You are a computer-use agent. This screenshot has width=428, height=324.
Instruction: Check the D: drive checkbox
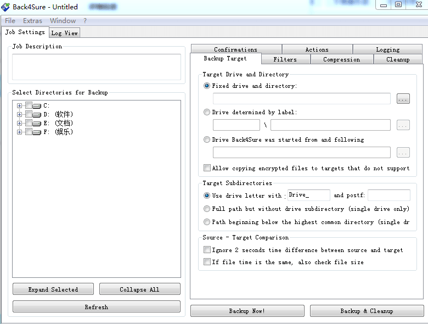click(x=29, y=114)
